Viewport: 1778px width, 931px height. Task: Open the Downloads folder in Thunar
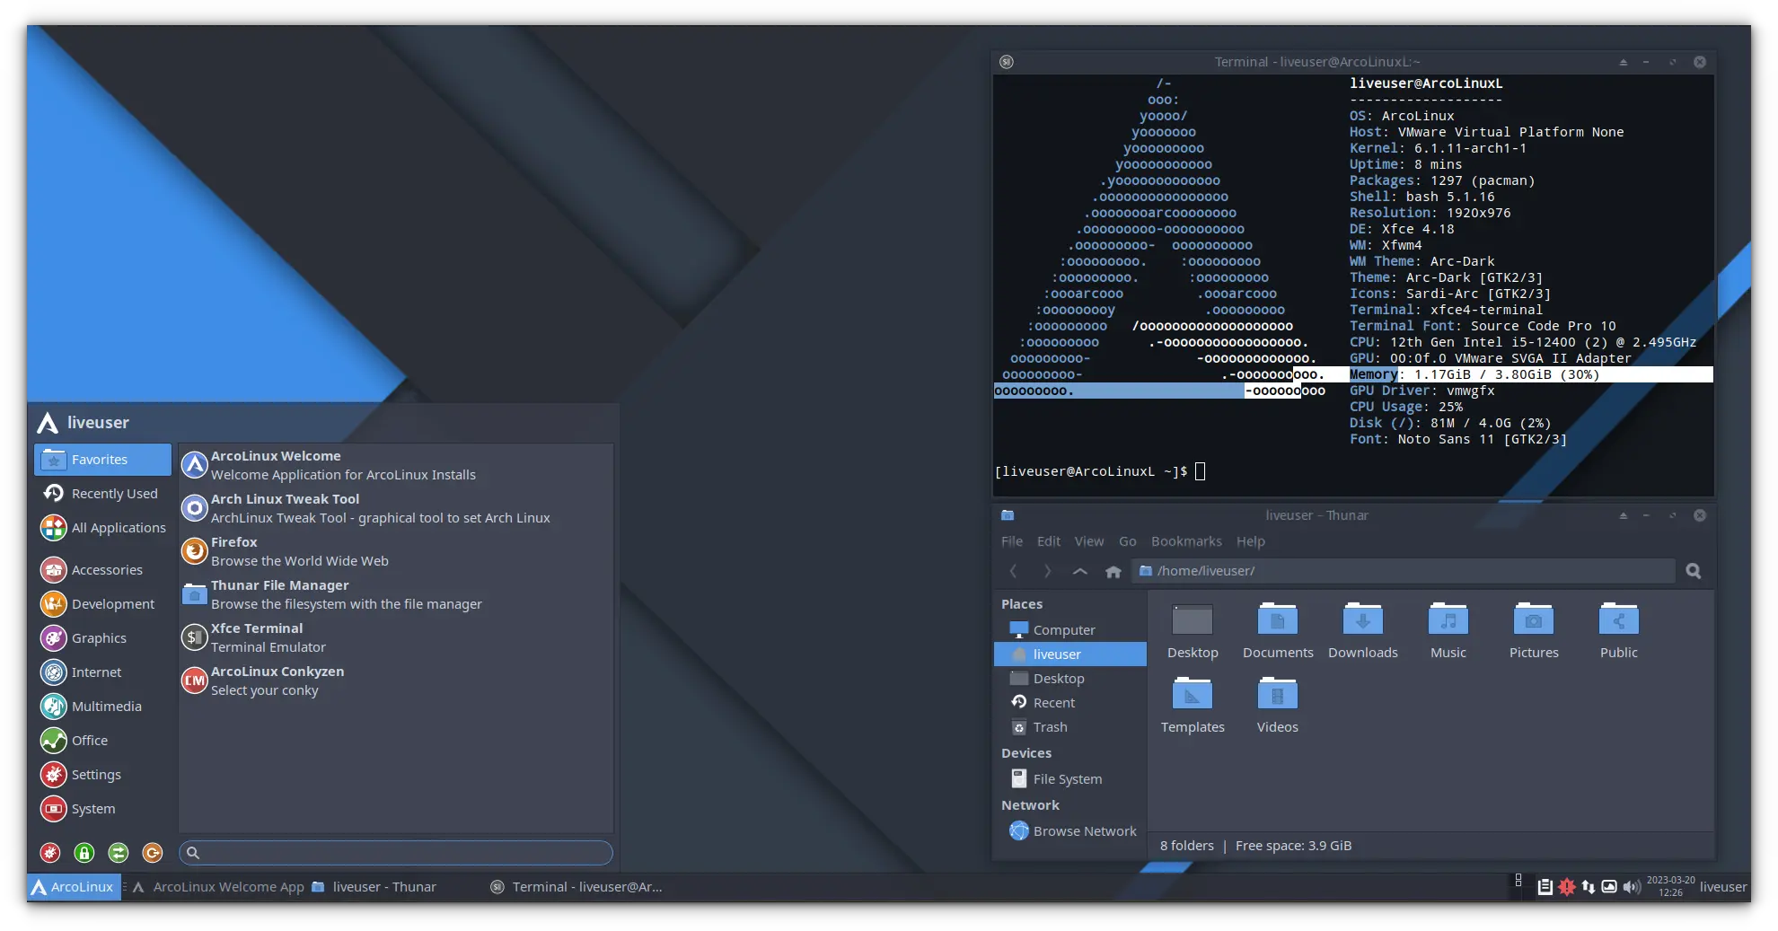coord(1362,628)
